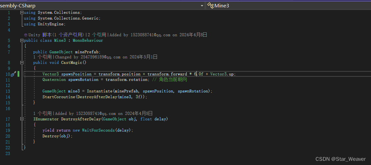Click the MonoBehaviour base class name
Image resolution: width=371 pixels, height=165 pixels.
88,40
